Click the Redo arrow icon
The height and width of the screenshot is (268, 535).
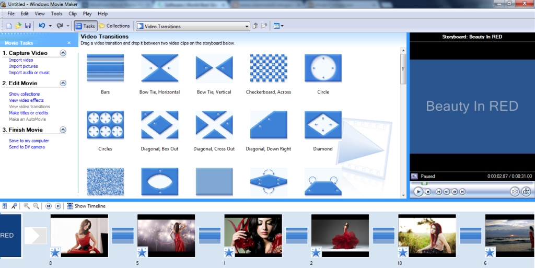60,26
